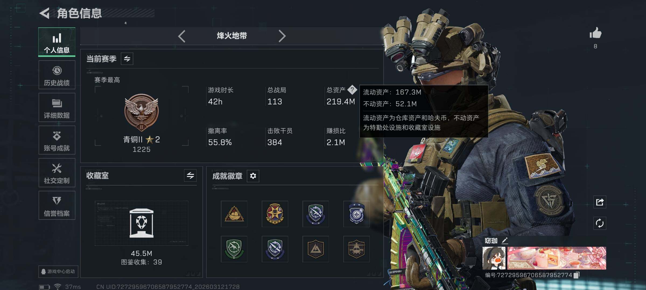This screenshot has width=646, height=290.
Task: Edit the nickname with the pencil icon
Action: (x=505, y=241)
